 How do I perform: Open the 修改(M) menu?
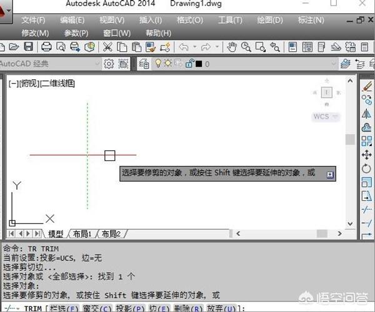pos(36,33)
